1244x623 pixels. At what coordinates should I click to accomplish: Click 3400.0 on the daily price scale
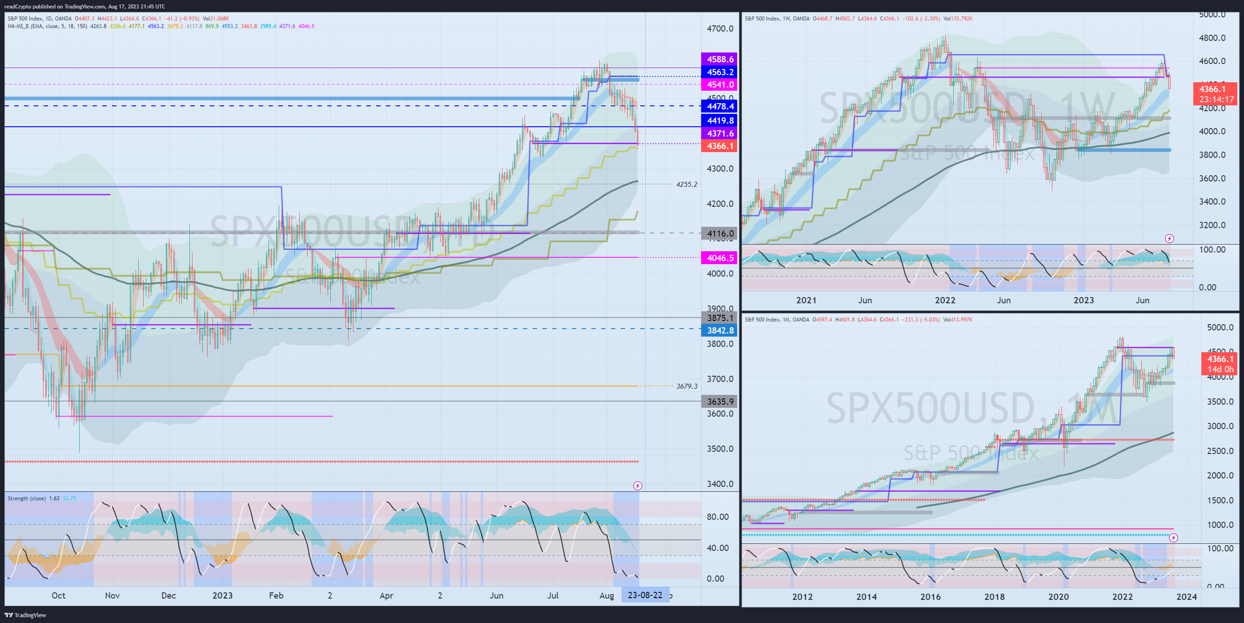coord(719,484)
